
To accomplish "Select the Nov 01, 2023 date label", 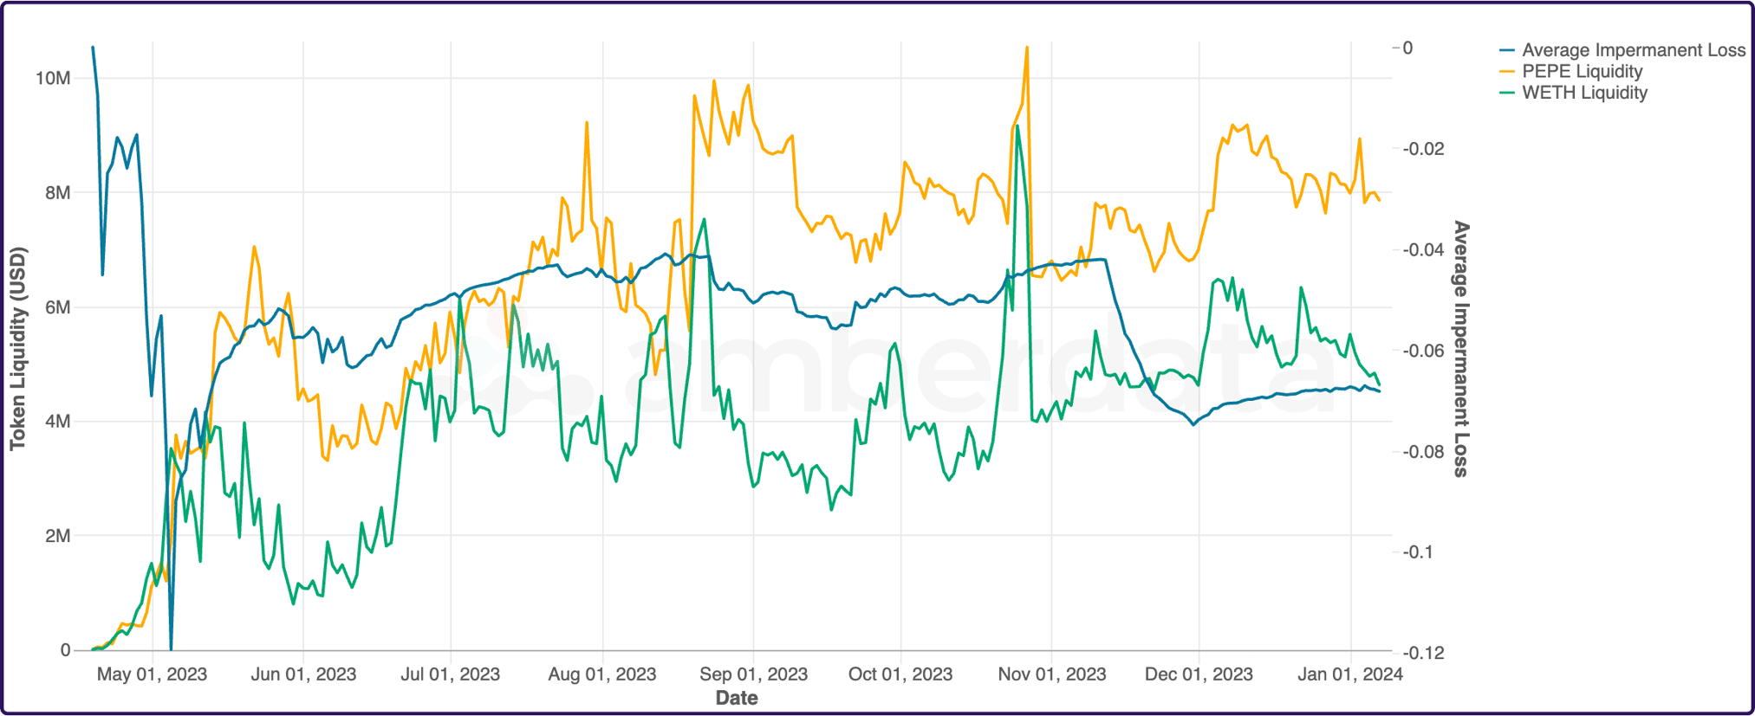I will (x=1051, y=674).
